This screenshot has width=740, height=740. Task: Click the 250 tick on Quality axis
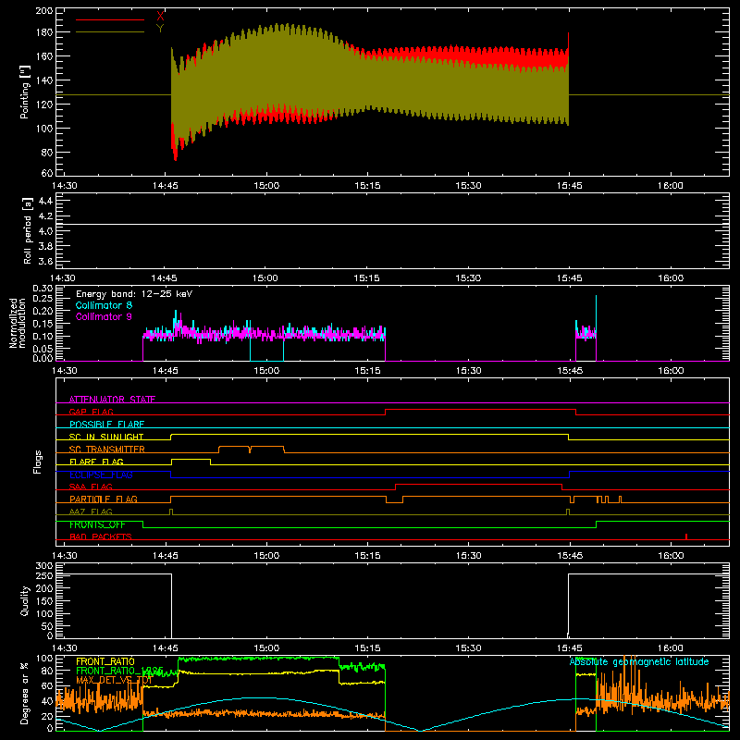43,576
